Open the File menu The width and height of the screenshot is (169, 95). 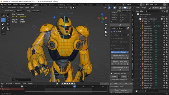(5, 5)
